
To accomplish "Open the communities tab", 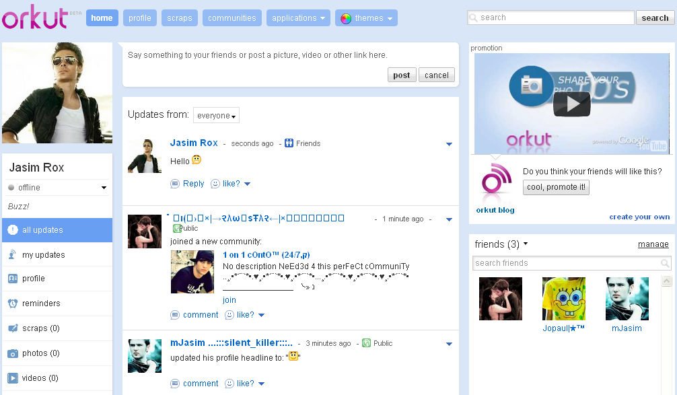I will click(x=232, y=18).
